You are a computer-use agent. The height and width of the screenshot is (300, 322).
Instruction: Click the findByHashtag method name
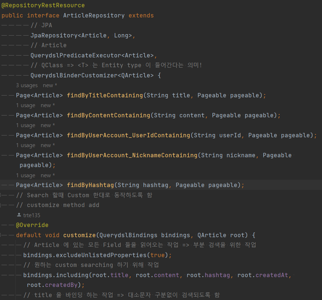(90, 185)
